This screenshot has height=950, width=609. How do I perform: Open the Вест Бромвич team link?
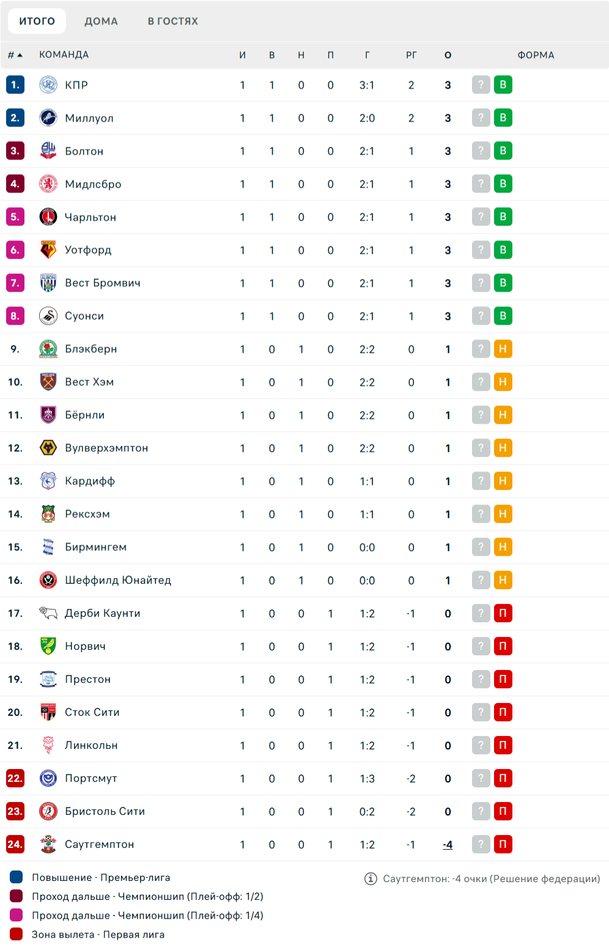(x=103, y=283)
